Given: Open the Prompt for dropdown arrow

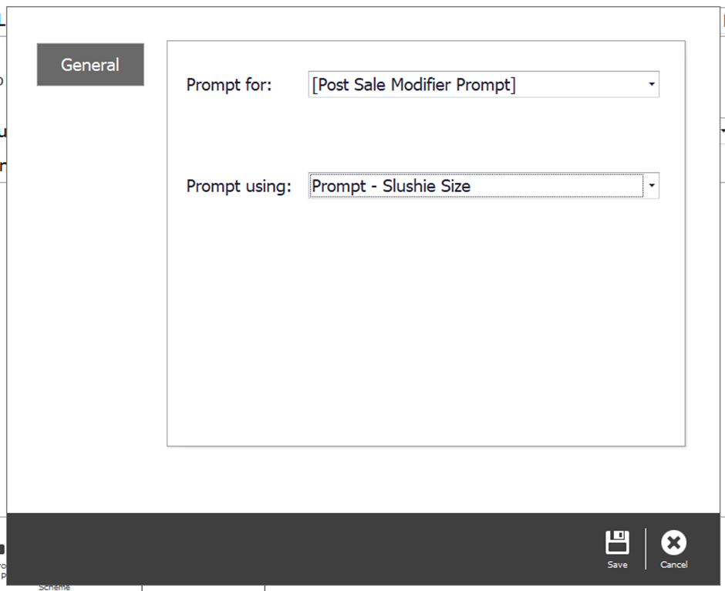Looking at the screenshot, I should (x=652, y=84).
